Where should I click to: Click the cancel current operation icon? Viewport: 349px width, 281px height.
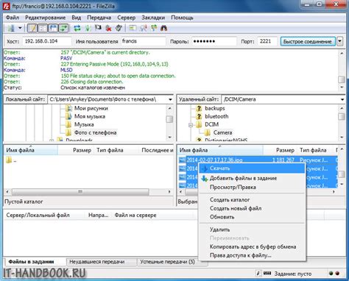(x=98, y=28)
